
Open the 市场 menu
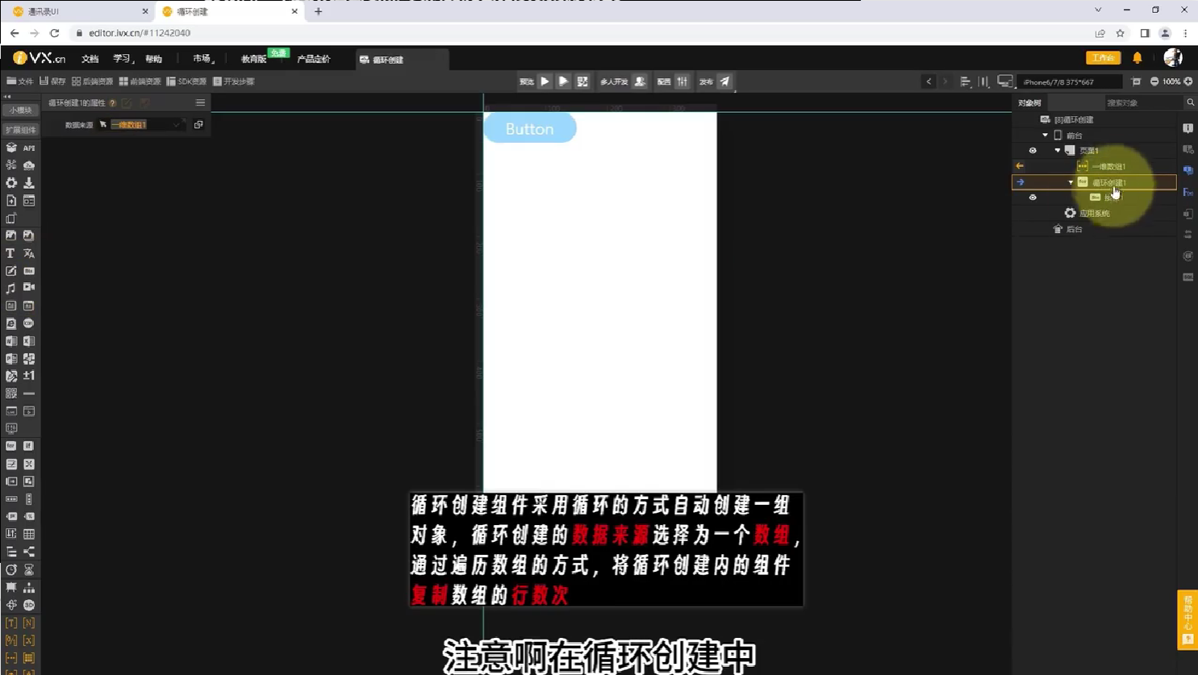tap(202, 59)
